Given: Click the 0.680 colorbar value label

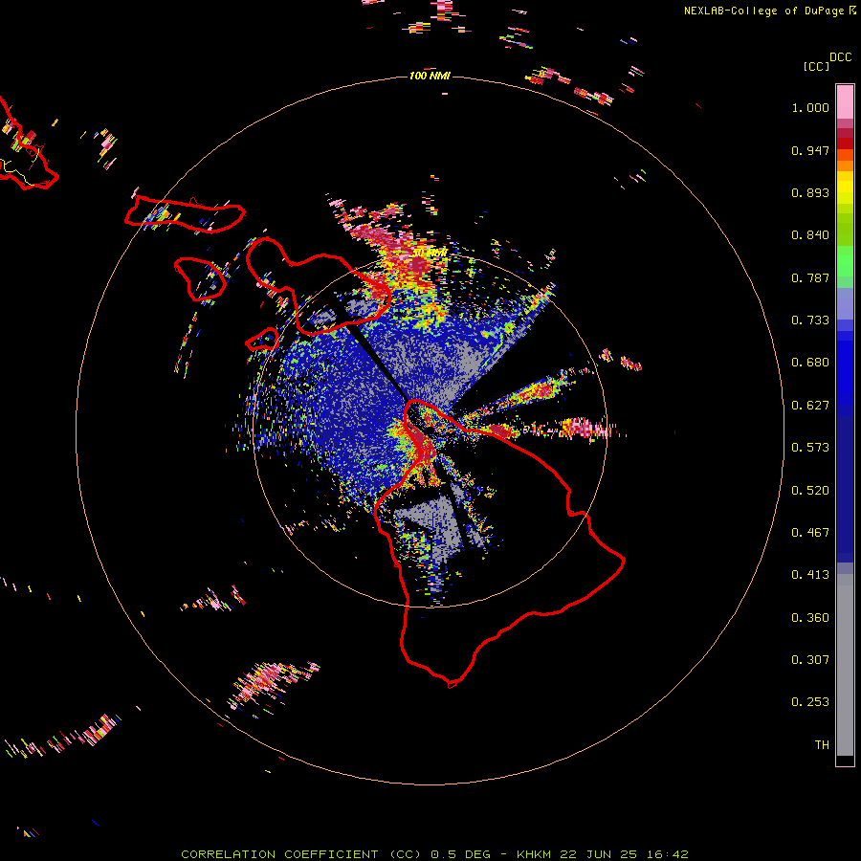Looking at the screenshot, I should 810,363.
